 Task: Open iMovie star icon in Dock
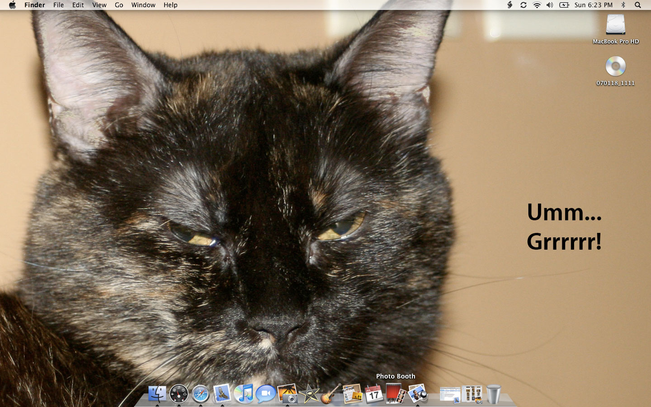click(309, 394)
